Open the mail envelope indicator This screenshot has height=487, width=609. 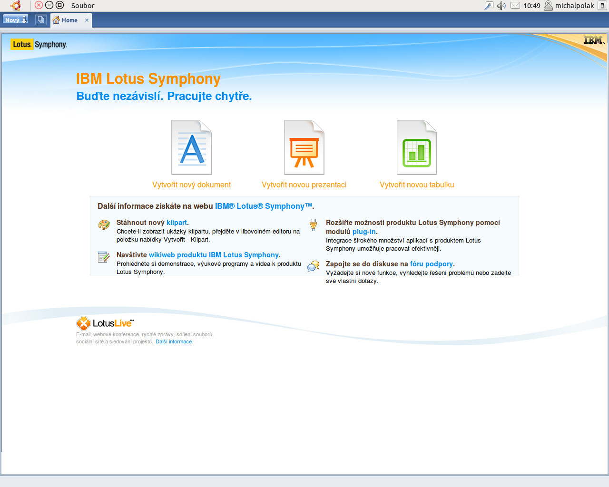515,6
